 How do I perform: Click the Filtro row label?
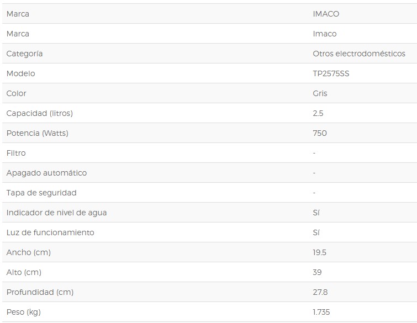tap(16, 153)
